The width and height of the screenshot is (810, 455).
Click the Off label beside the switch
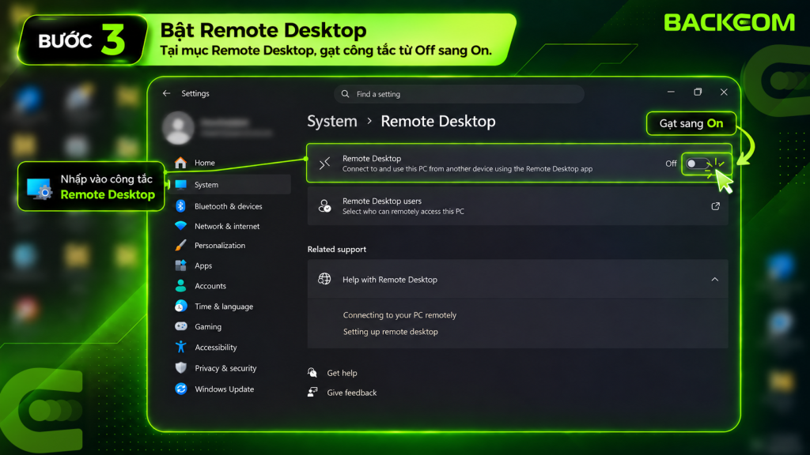pyautogui.click(x=671, y=164)
